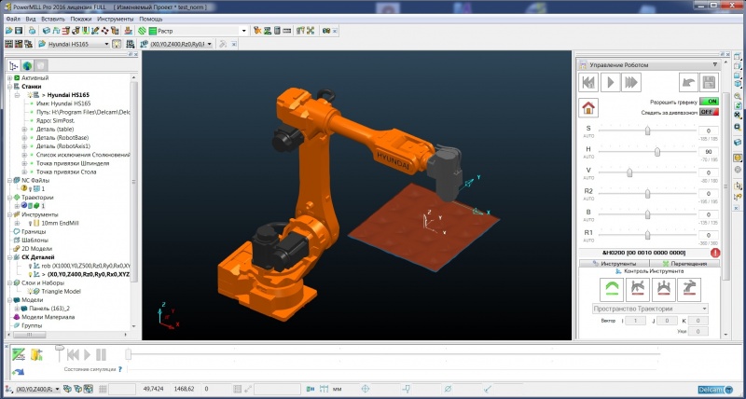
Task: Open the calculator icon in the toolbar
Action: point(277,31)
